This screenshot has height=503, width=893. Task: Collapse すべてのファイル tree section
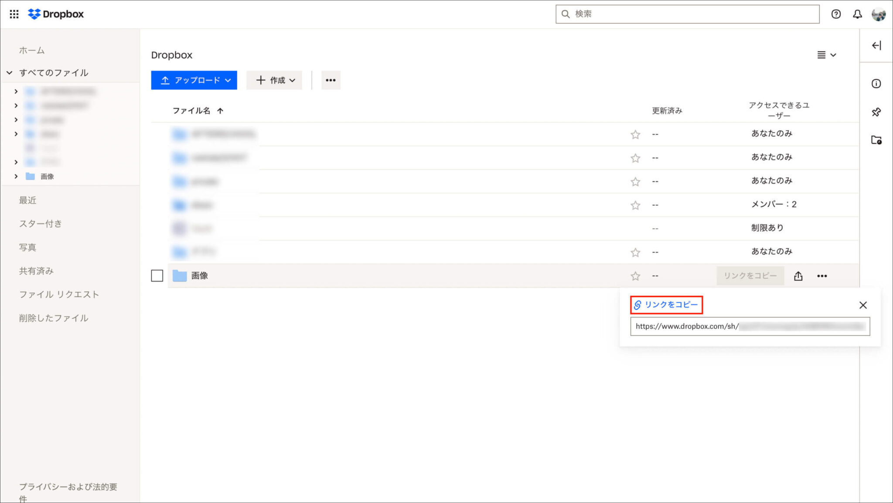[x=10, y=73]
